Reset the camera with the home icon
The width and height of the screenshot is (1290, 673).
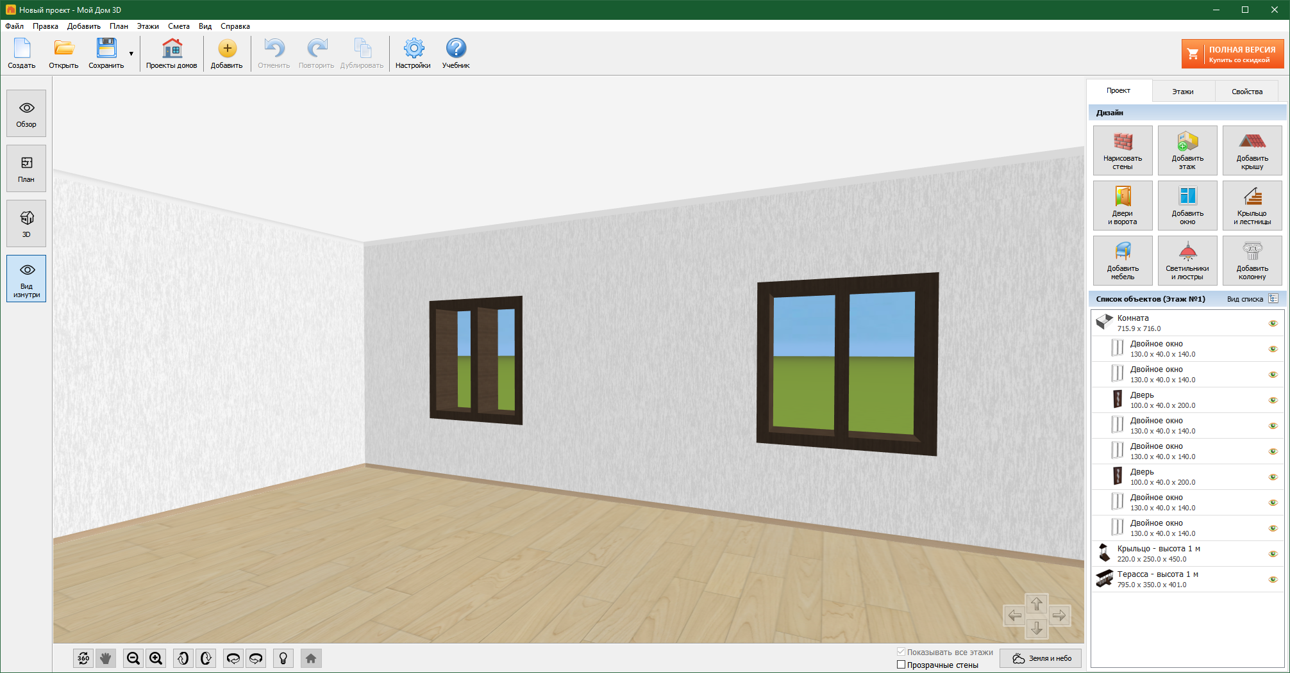(311, 658)
